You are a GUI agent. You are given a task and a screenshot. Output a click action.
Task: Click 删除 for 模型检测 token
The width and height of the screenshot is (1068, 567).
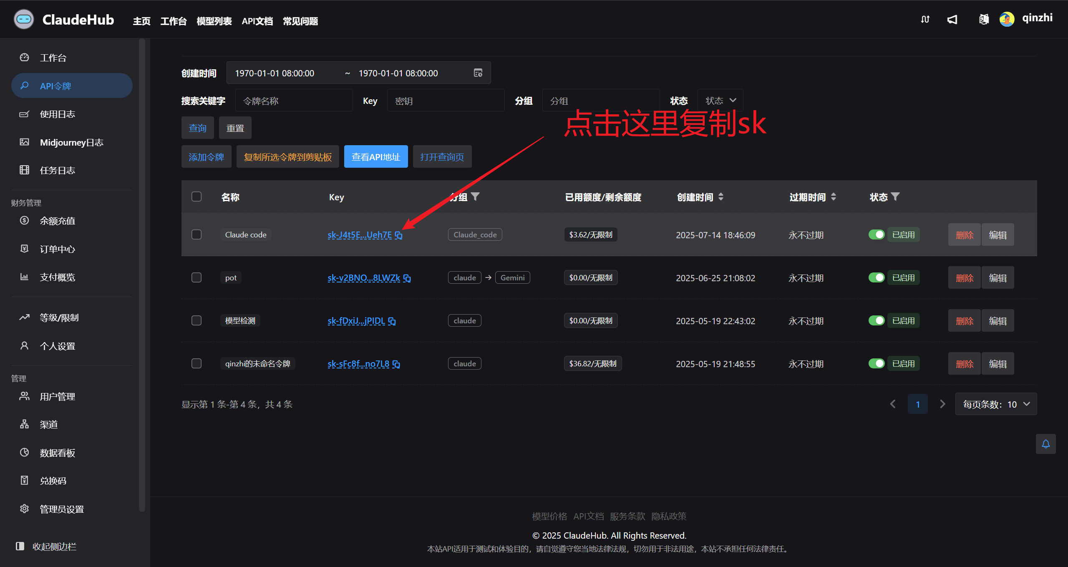coord(964,321)
